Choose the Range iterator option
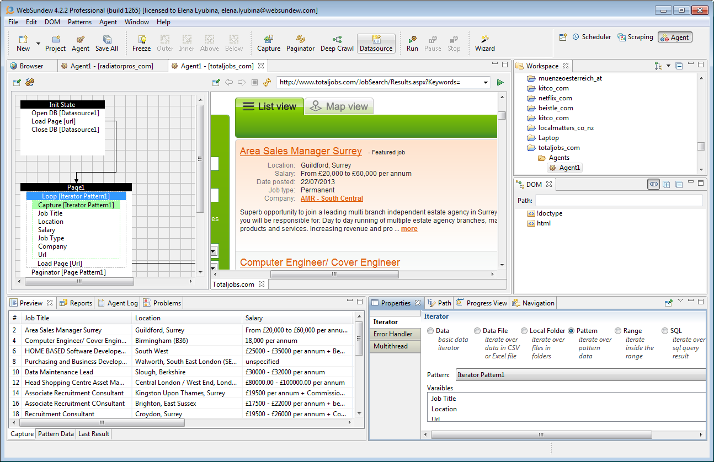The image size is (714, 462). (618, 331)
